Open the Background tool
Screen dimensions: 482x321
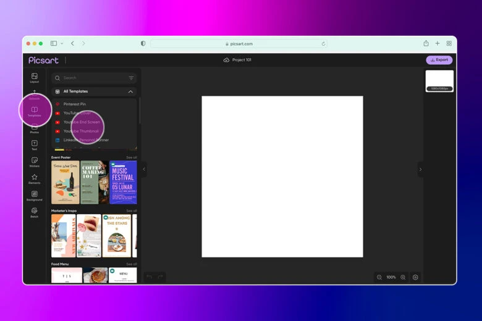coord(35,196)
